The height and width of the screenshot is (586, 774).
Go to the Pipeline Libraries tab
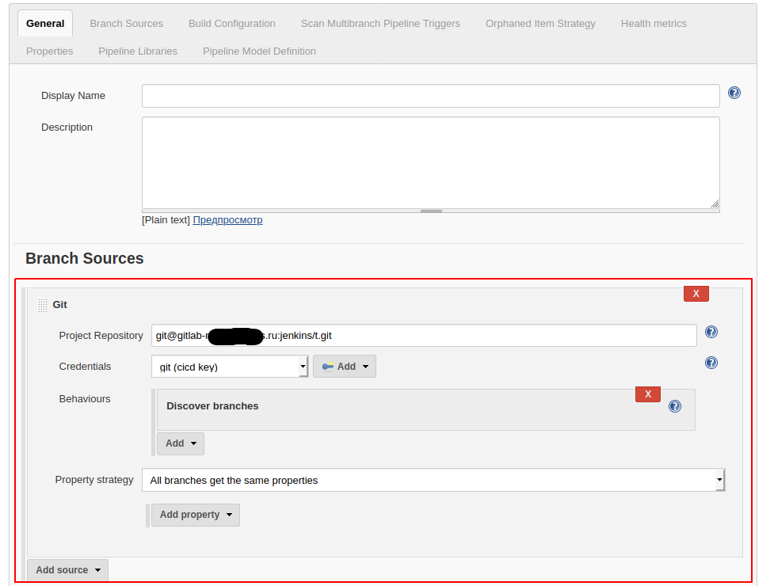[x=138, y=51]
